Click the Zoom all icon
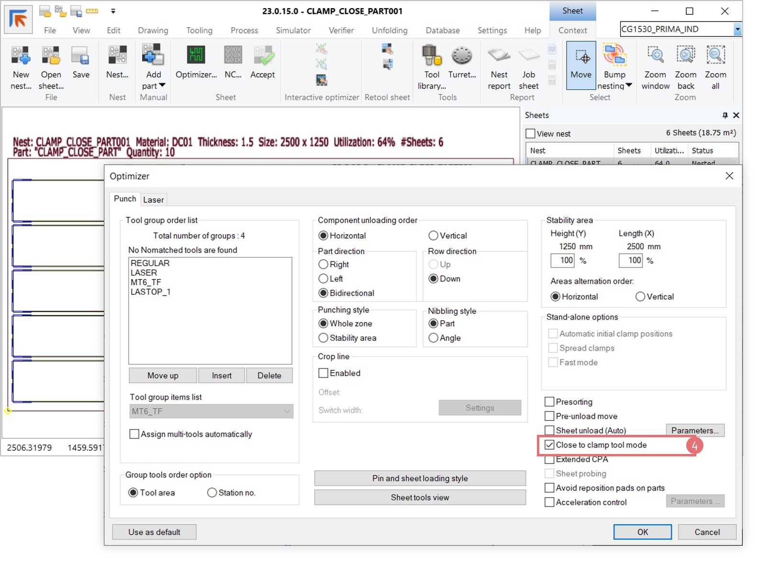 pyautogui.click(x=715, y=56)
